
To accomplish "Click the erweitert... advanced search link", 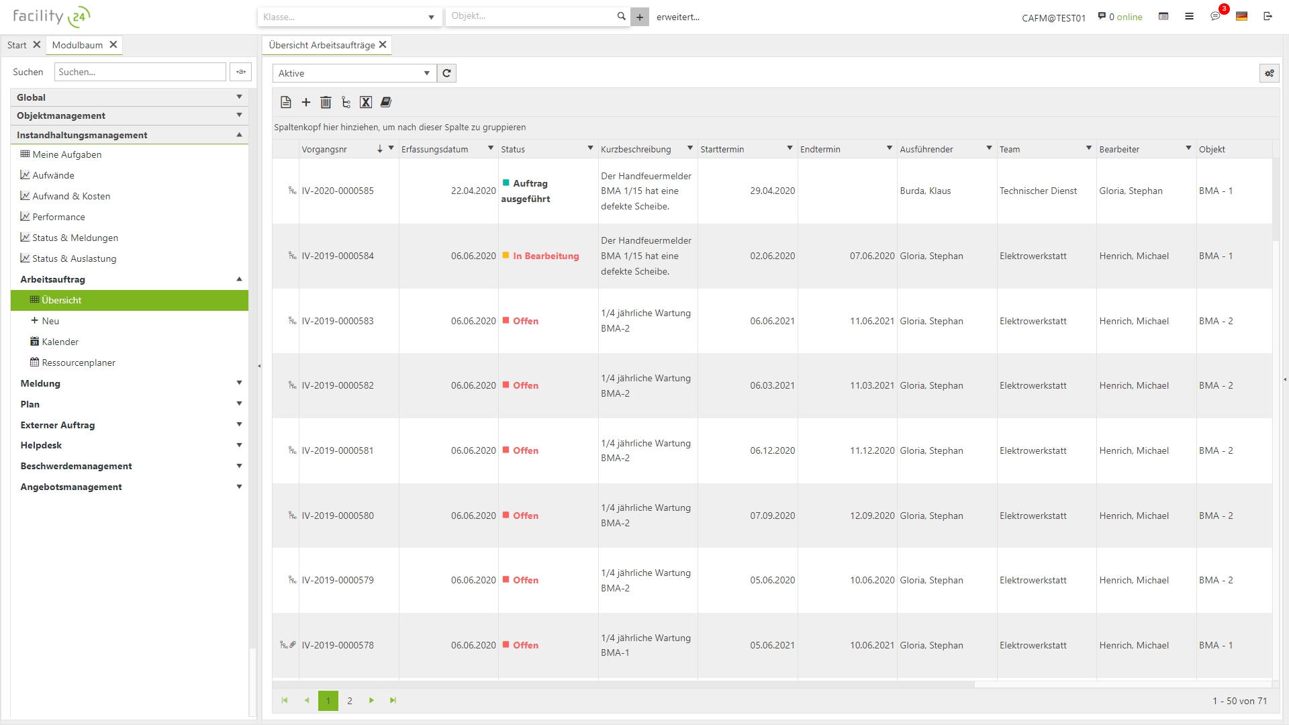I will point(677,17).
